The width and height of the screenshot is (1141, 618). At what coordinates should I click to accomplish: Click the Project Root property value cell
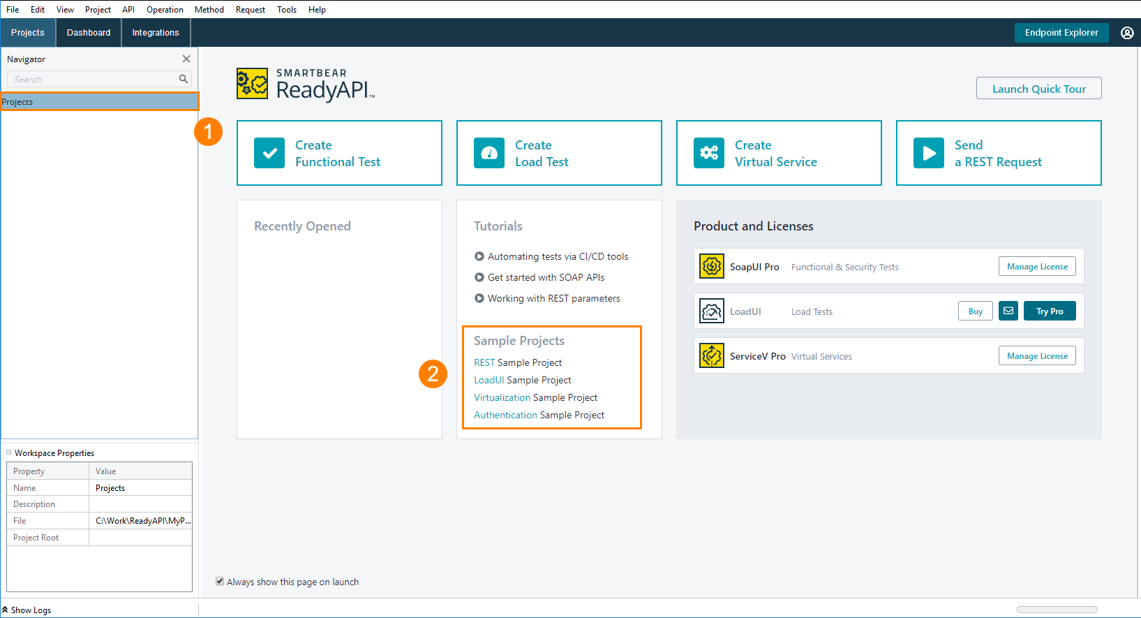pyautogui.click(x=140, y=537)
